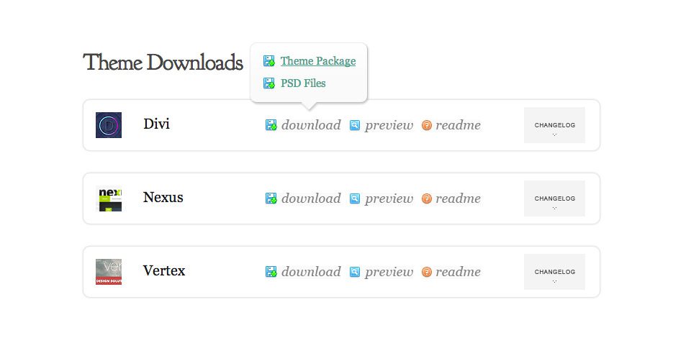Open the Nexus readme link
The image size is (691, 356).
(x=458, y=198)
